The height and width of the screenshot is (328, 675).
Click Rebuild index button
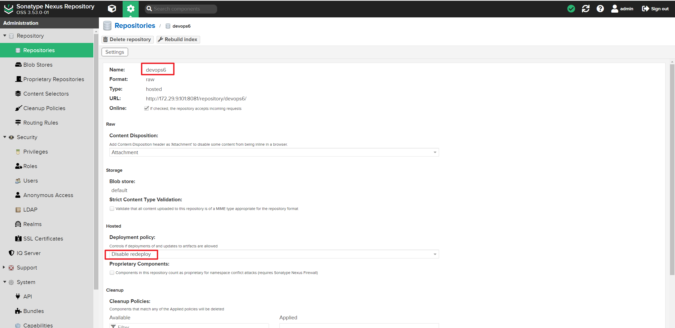(178, 40)
